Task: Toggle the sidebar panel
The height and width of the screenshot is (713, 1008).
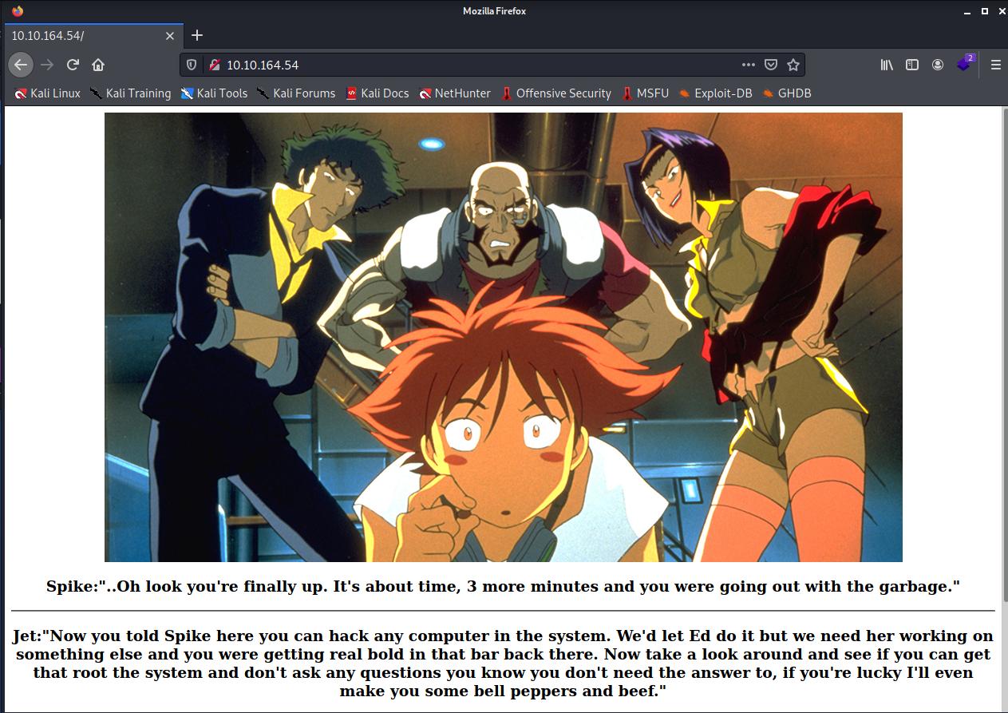Action: (x=912, y=65)
